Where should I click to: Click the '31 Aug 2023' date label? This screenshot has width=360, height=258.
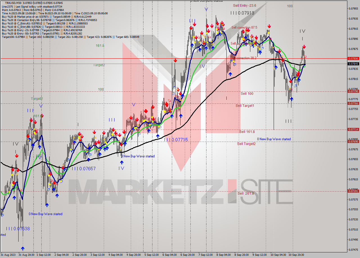pyautogui.click(x=8, y=255)
